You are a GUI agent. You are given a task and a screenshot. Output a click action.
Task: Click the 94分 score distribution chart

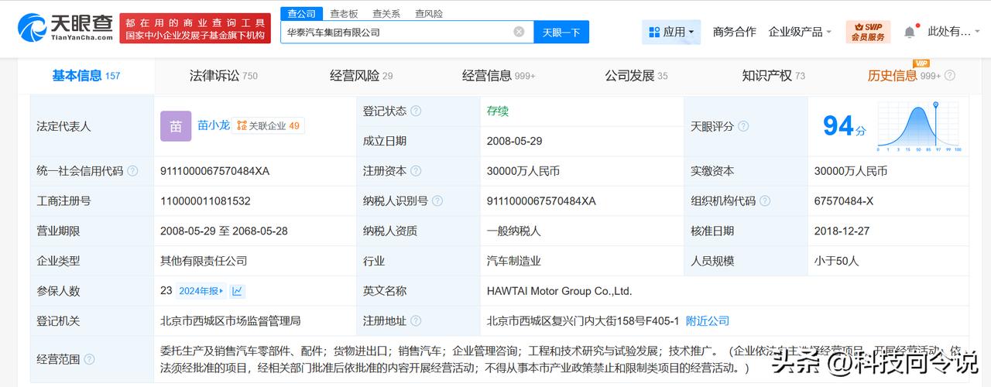919,126
